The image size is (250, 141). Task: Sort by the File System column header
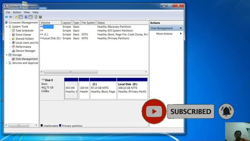pyautogui.click(x=88, y=23)
